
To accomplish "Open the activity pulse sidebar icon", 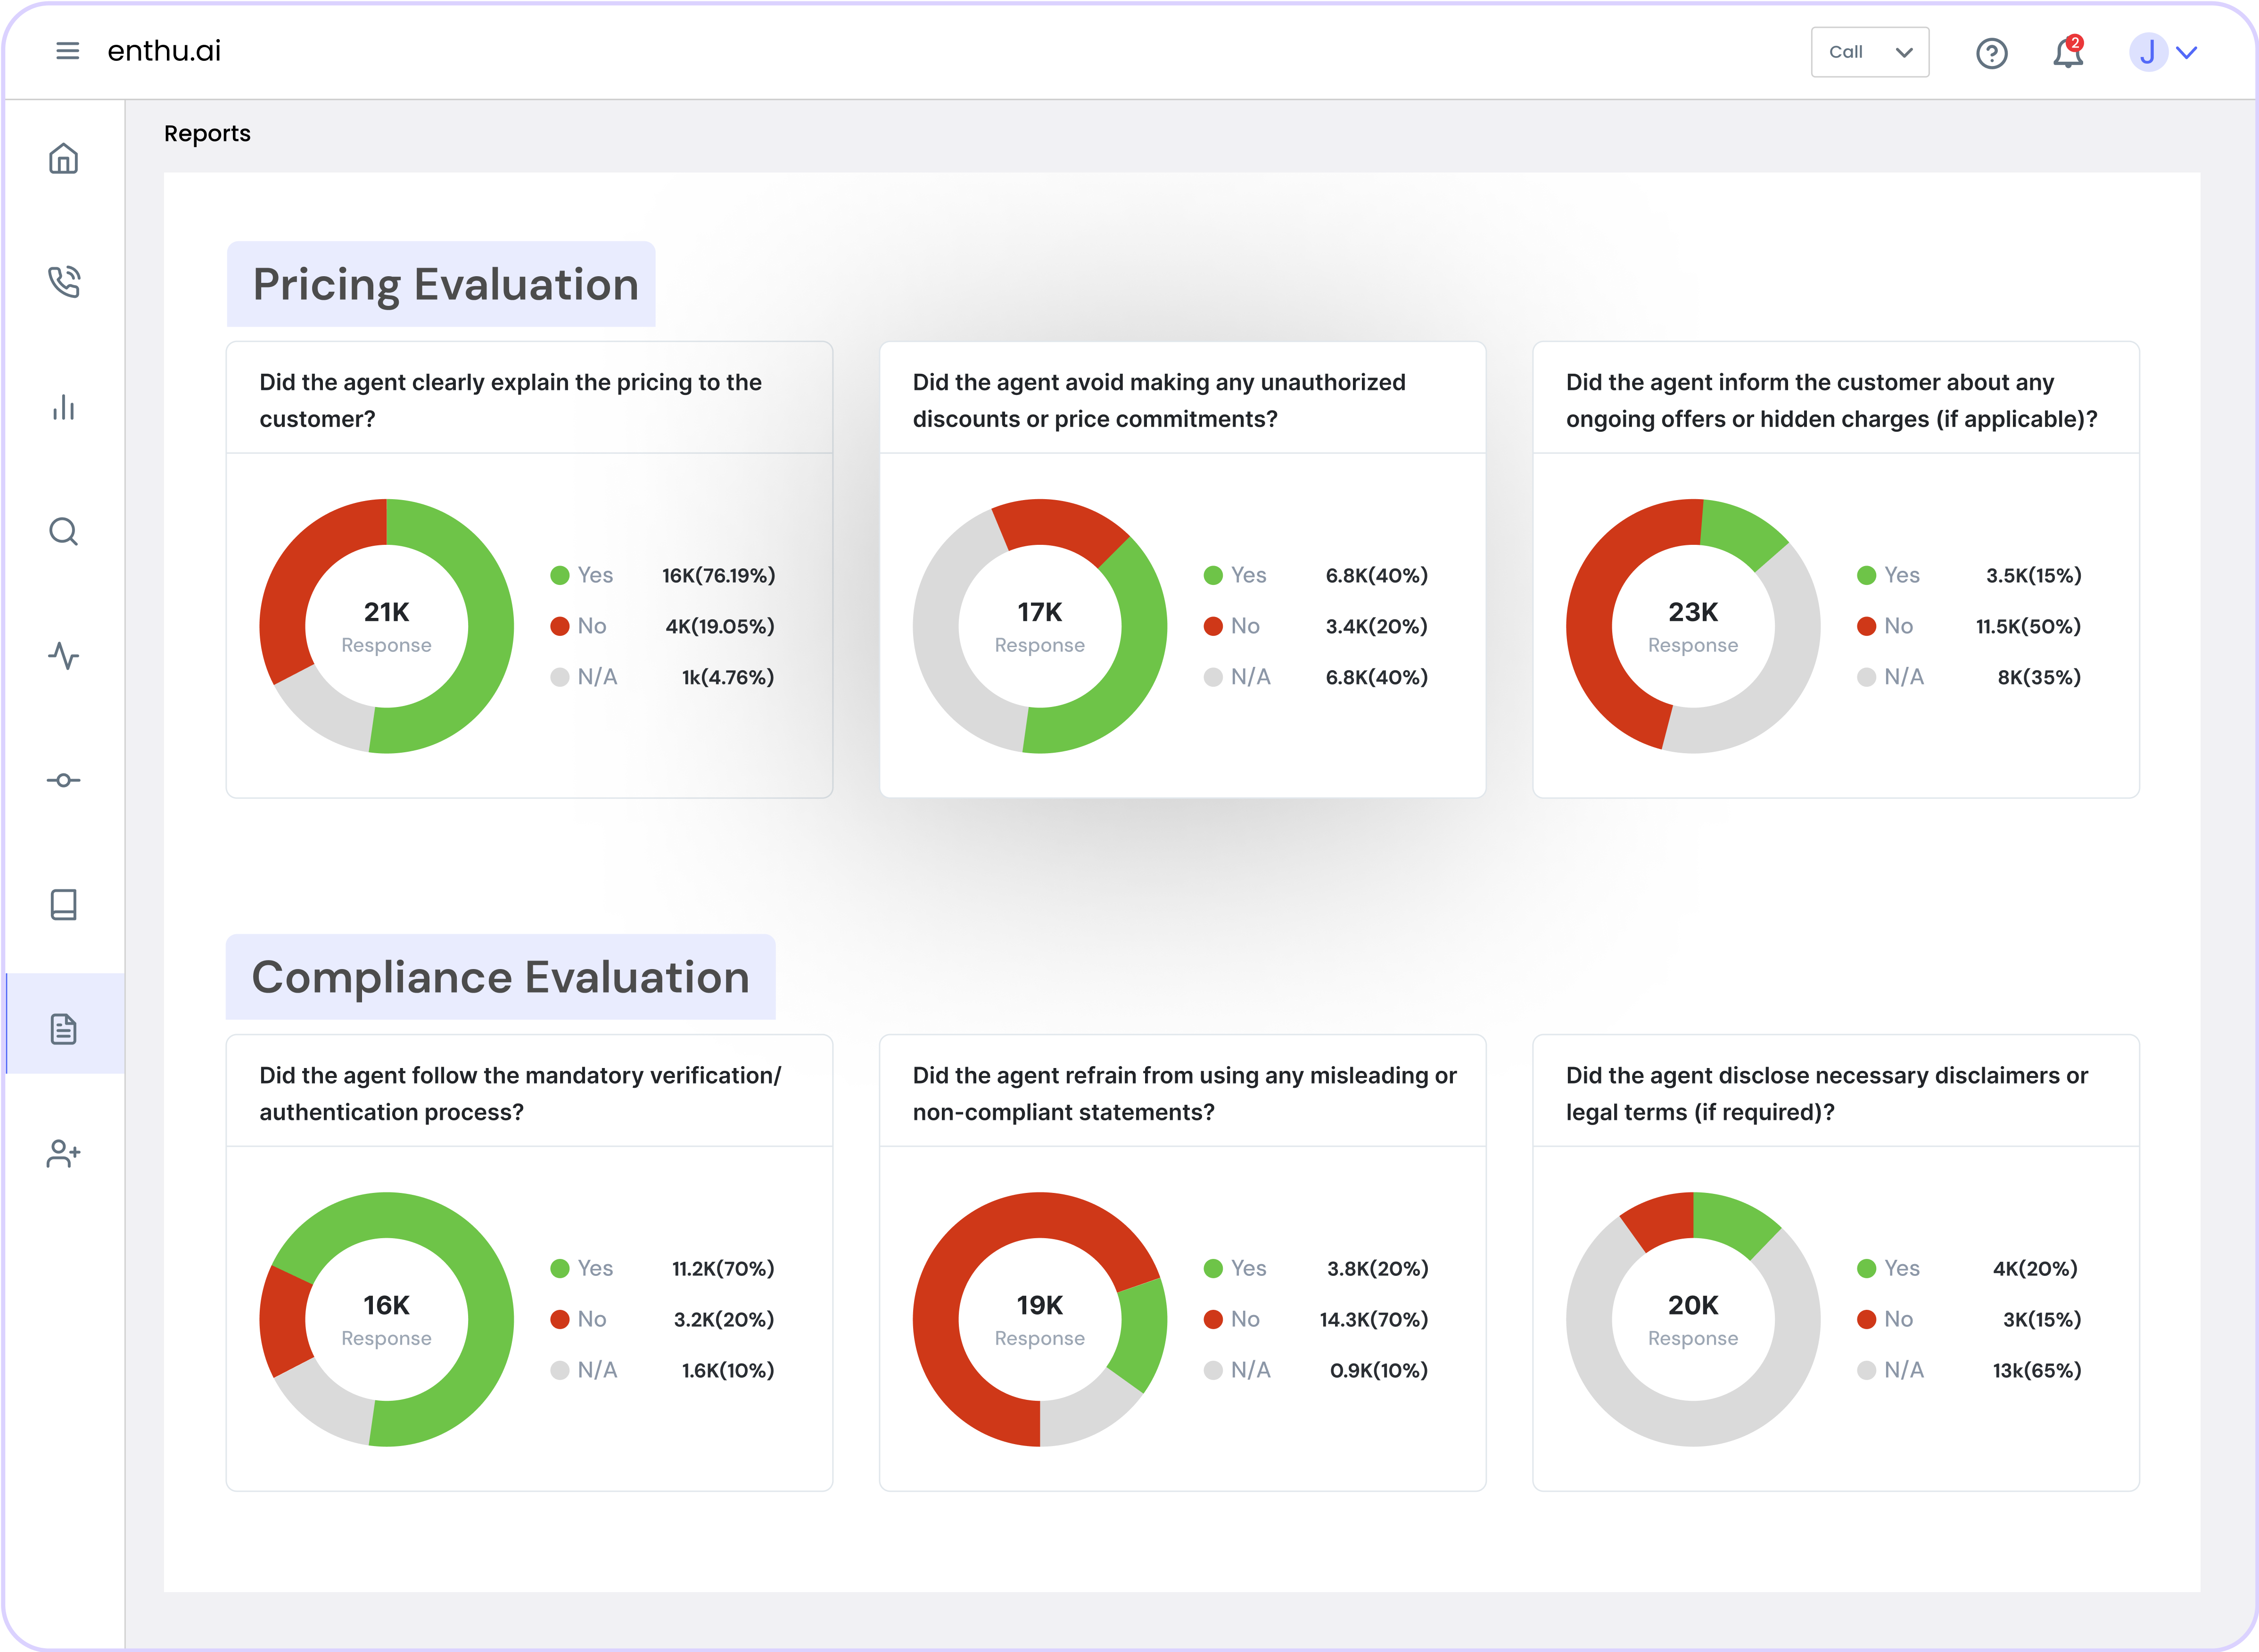I will [63, 656].
